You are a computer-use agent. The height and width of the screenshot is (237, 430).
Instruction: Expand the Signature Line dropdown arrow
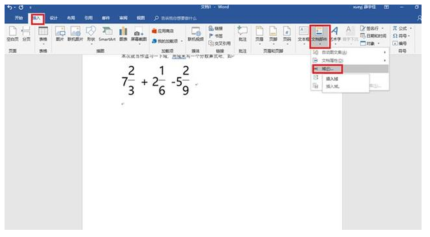click(382, 28)
